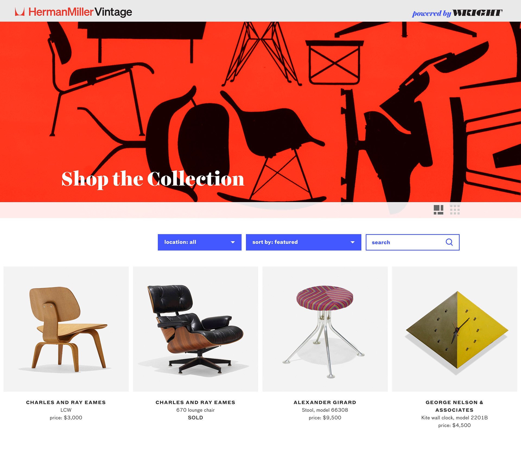Select the Alexander Girard designer name
The width and height of the screenshot is (521, 455).
tap(325, 402)
